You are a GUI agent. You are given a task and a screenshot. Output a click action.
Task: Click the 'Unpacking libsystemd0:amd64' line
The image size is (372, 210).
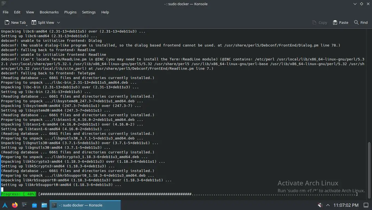71,106
